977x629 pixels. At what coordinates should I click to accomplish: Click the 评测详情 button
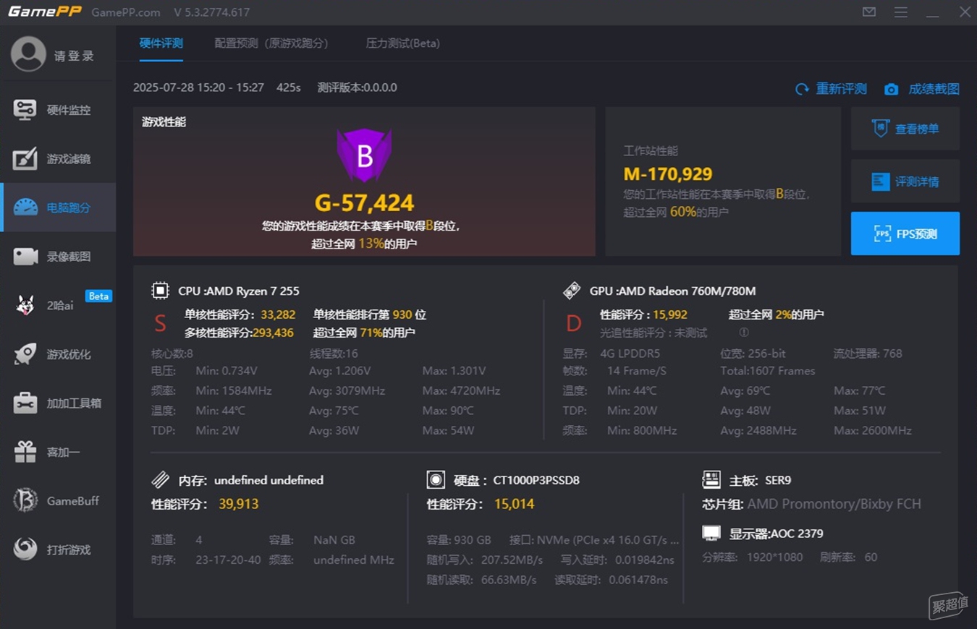point(905,181)
